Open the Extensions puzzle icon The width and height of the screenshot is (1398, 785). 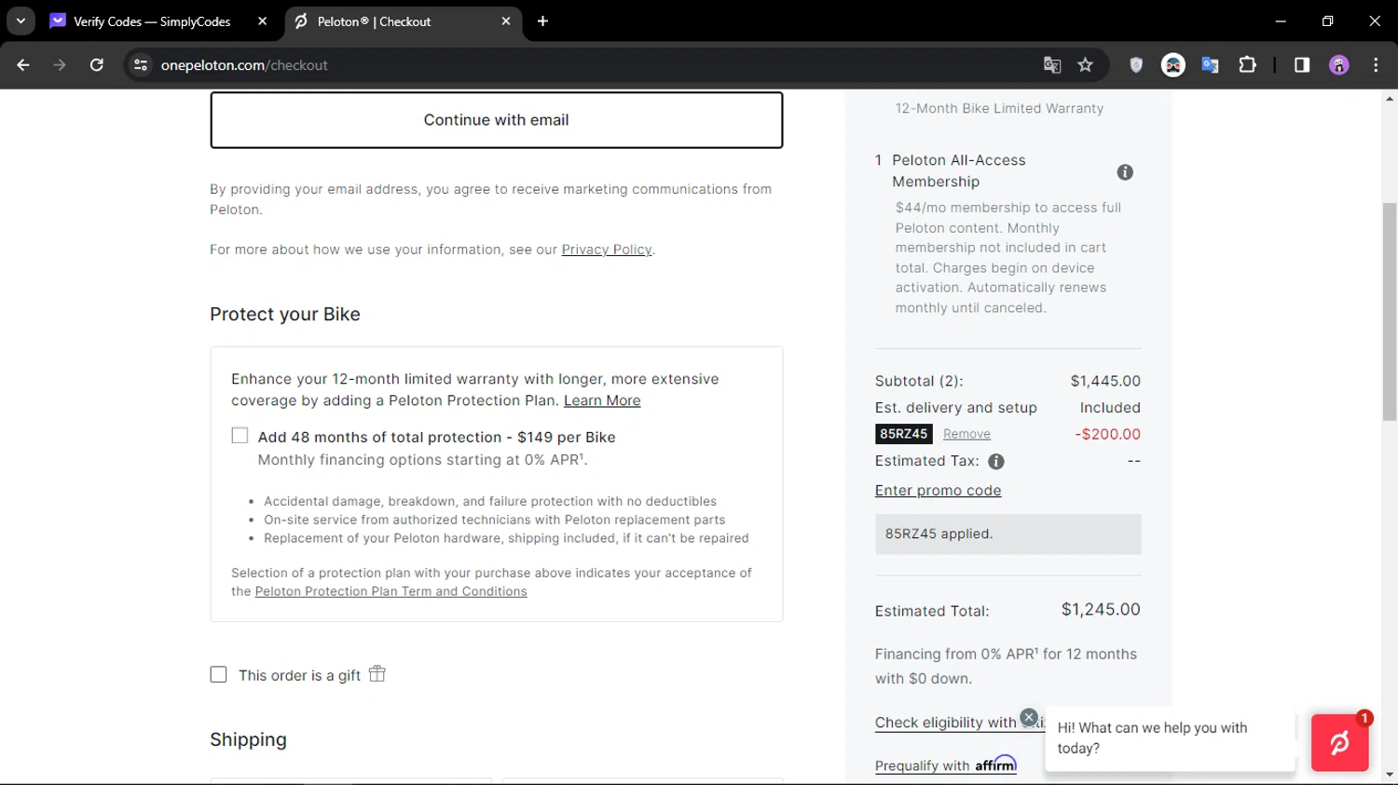(x=1247, y=65)
